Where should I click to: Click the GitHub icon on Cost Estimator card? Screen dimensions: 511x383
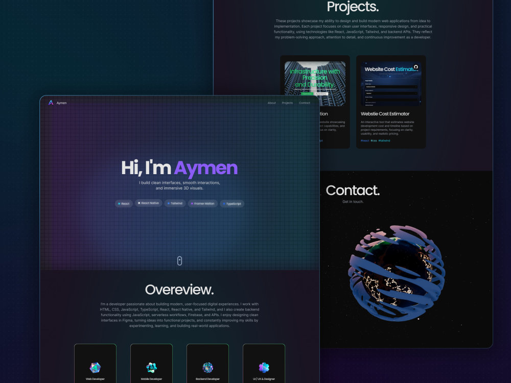point(416,67)
